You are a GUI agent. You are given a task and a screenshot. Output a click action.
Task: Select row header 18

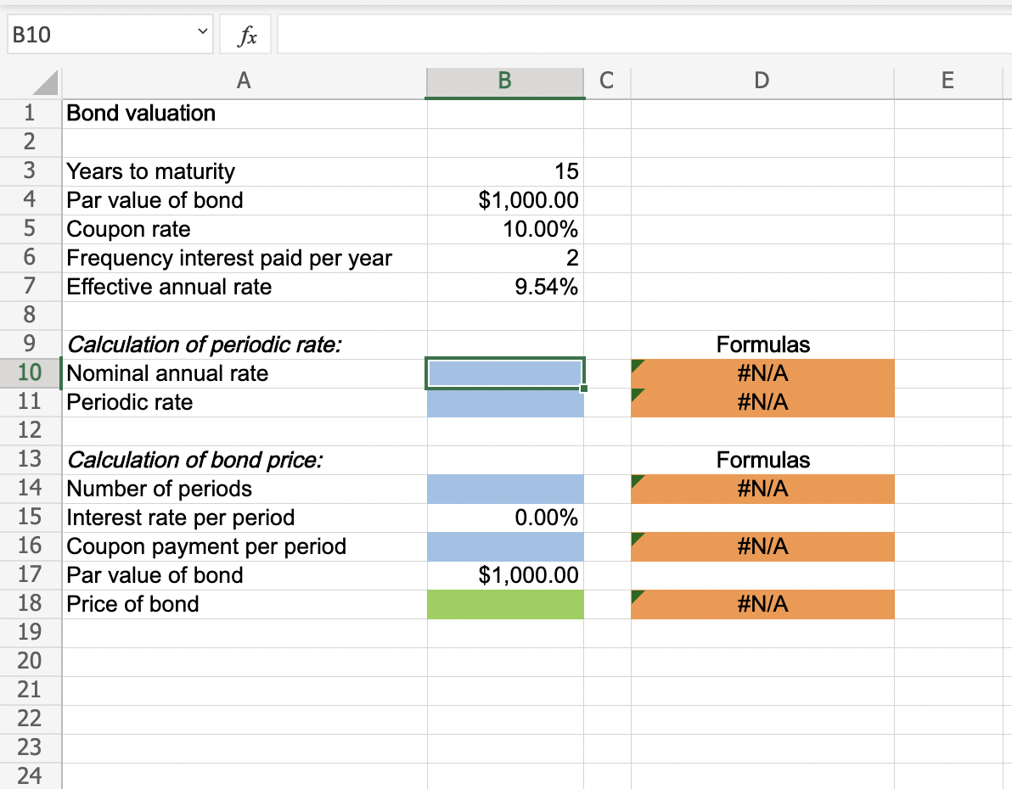pyautogui.click(x=31, y=604)
